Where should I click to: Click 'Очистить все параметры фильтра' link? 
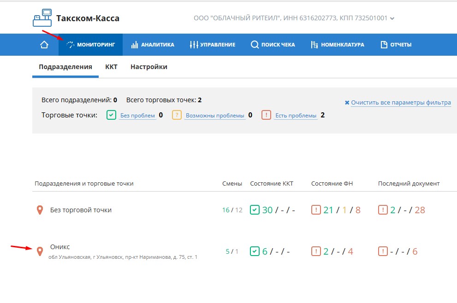click(401, 103)
